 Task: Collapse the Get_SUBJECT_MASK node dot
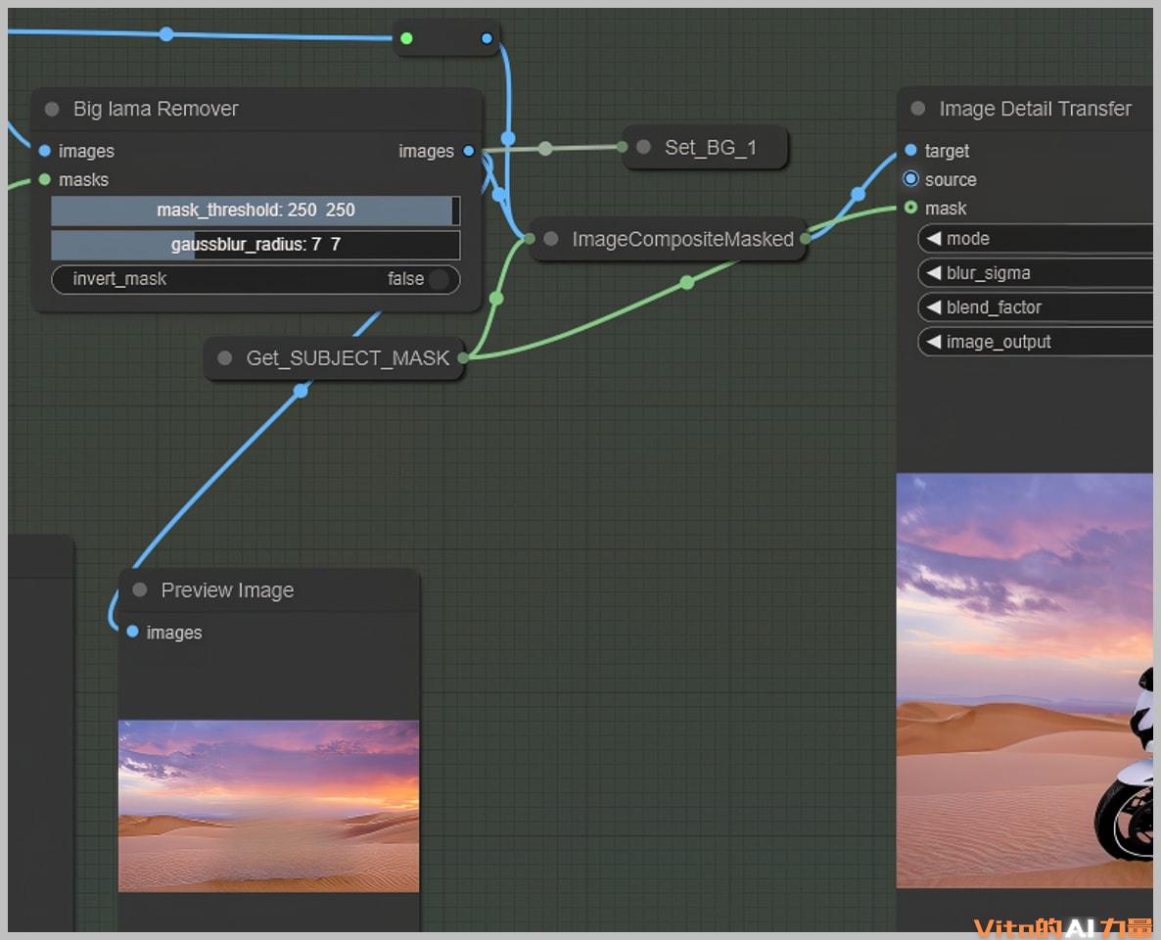pyautogui.click(x=224, y=358)
